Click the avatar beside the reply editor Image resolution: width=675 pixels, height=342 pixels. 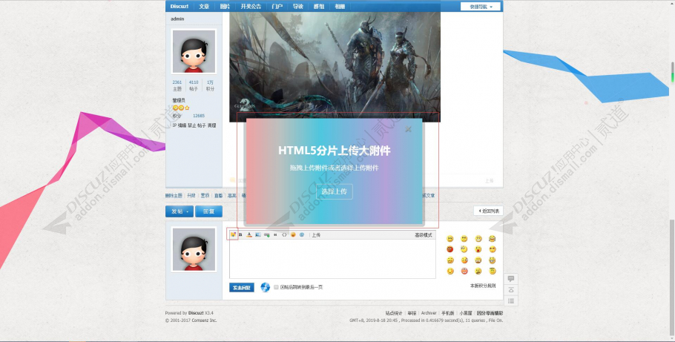pyautogui.click(x=194, y=249)
